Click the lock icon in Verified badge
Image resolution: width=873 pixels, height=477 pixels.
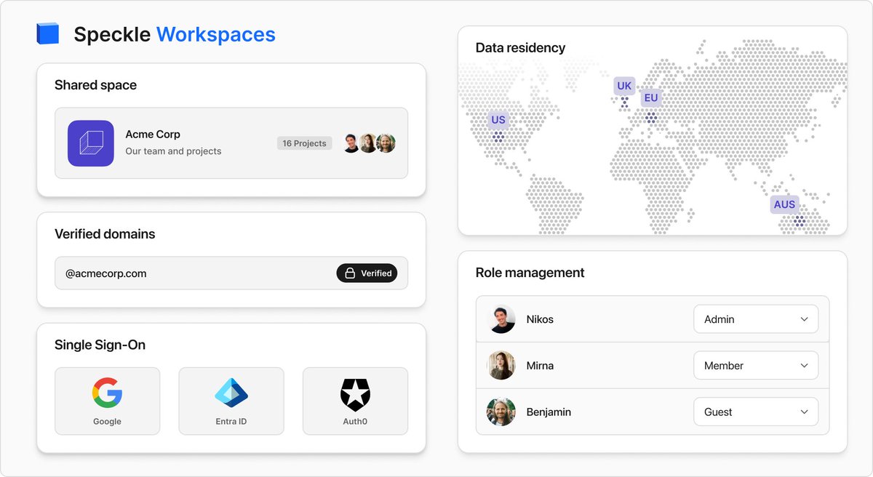tap(350, 273)
